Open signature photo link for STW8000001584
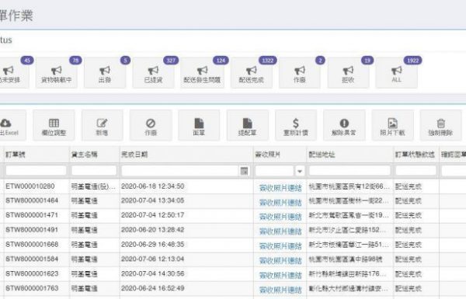The image size is (466, 299). pos(280,261)
